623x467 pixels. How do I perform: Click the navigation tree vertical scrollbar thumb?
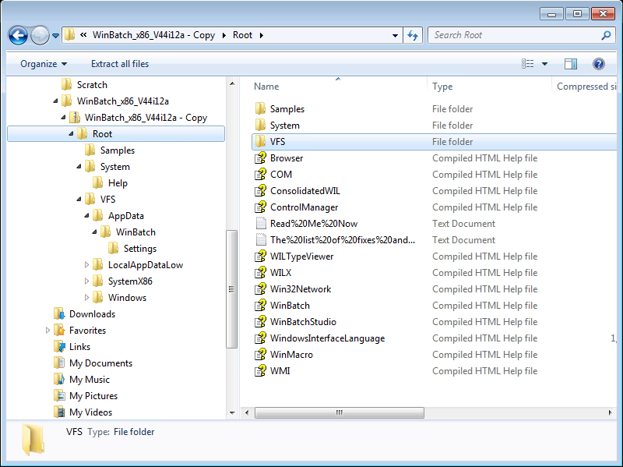tap(231, 289)
